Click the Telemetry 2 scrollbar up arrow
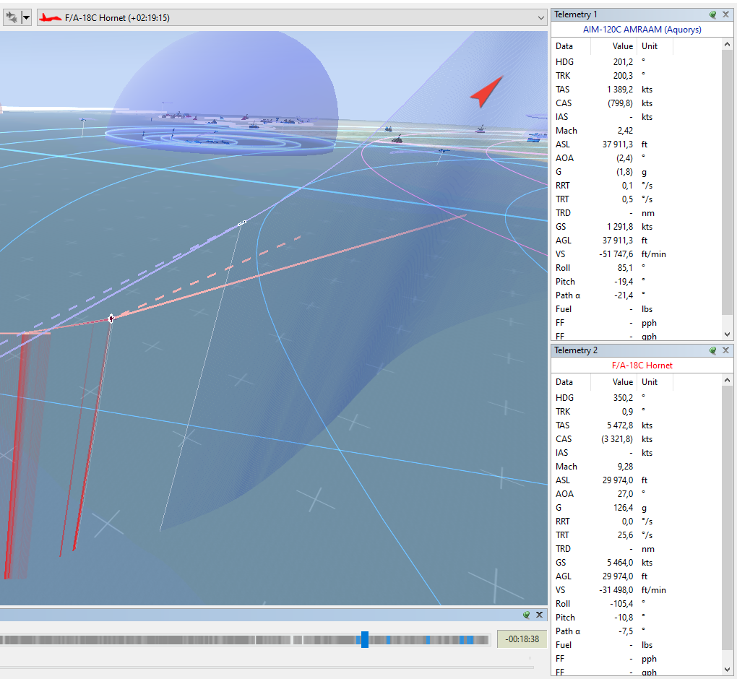Screen dimensions: 737x679 pos(727,380)
